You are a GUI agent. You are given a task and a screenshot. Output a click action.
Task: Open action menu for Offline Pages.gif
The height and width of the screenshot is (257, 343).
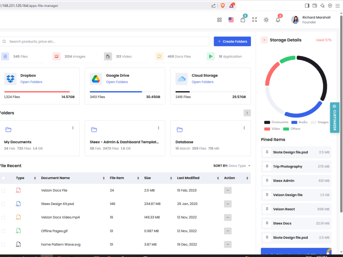tap(228, 231)
